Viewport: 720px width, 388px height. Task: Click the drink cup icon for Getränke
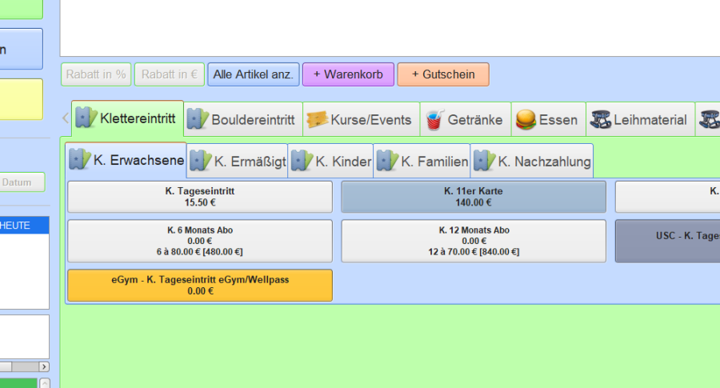click(x=434, y=120)
